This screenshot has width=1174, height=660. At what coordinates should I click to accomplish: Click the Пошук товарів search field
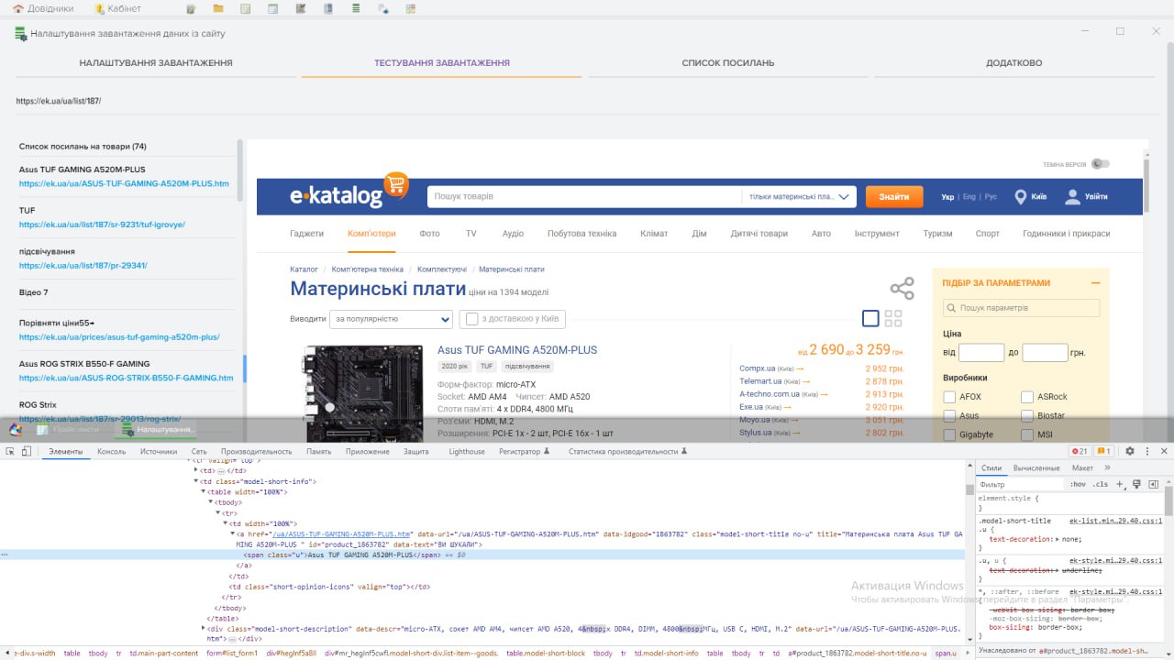584,197
